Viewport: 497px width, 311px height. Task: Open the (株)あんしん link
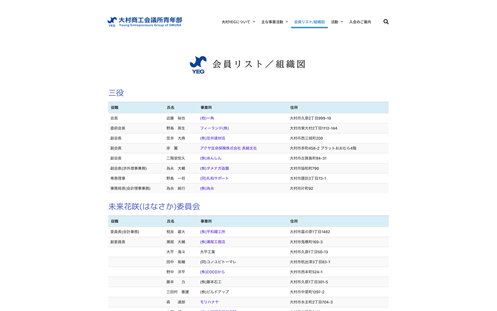(x=211, y=158)
